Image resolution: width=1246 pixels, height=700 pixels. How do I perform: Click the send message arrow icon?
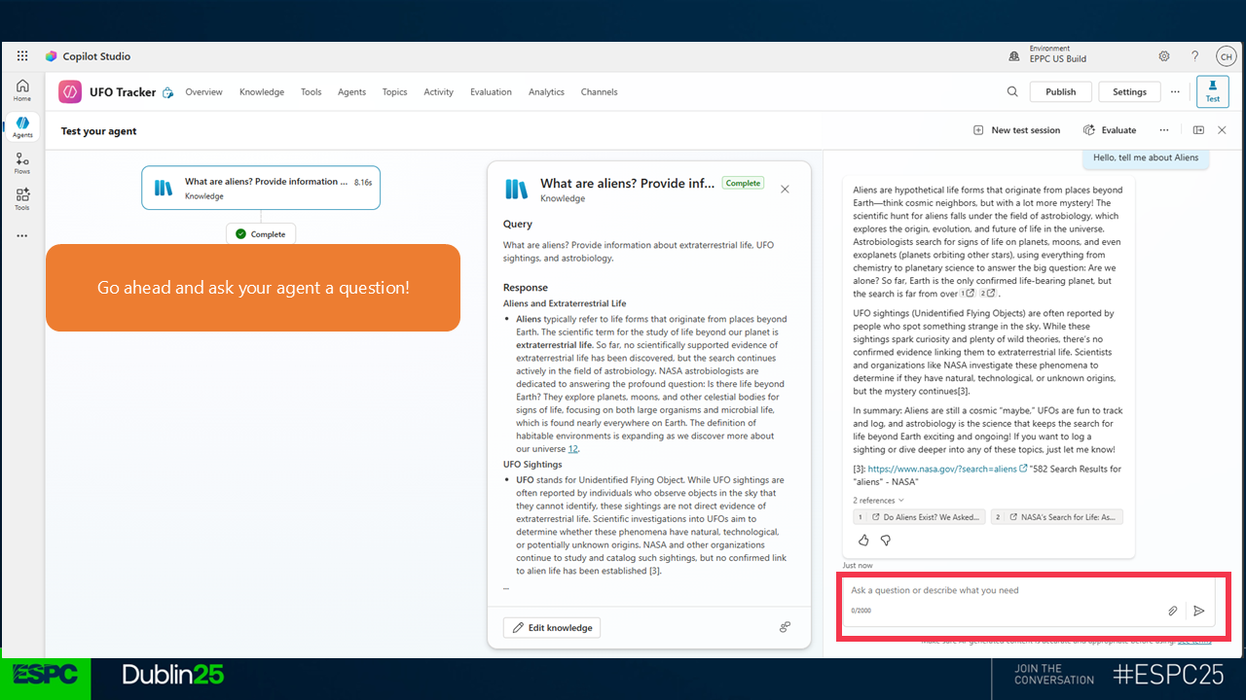(x=1199, y=611)
